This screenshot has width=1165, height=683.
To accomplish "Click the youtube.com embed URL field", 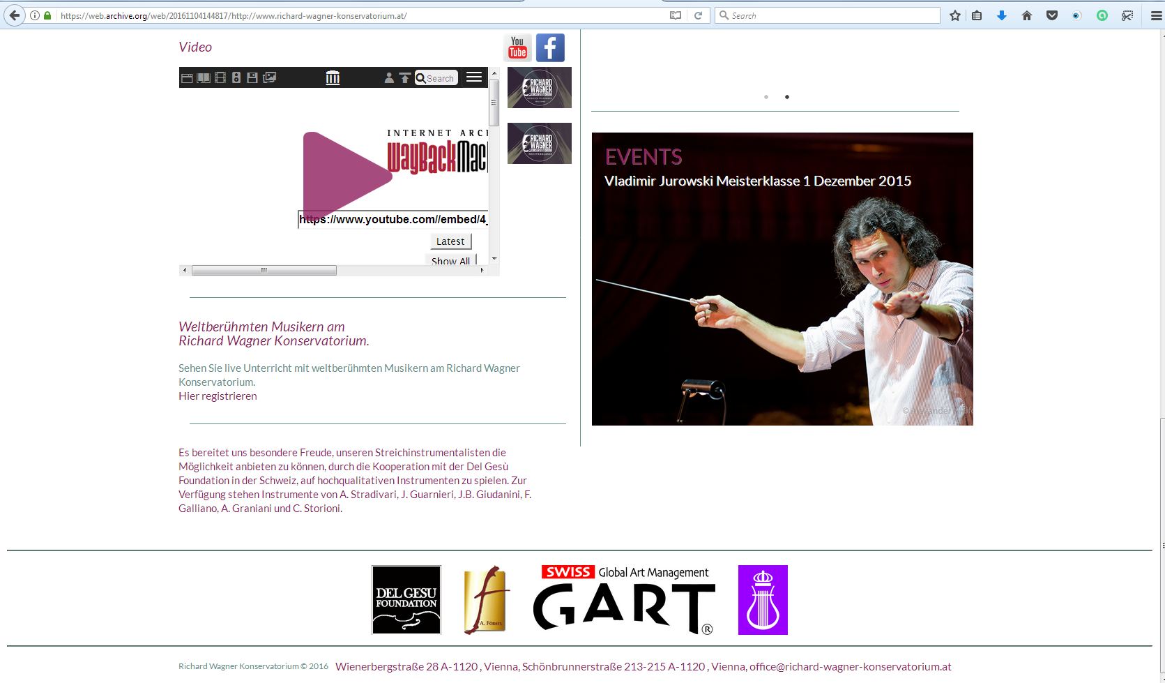I will pos(393,220).
